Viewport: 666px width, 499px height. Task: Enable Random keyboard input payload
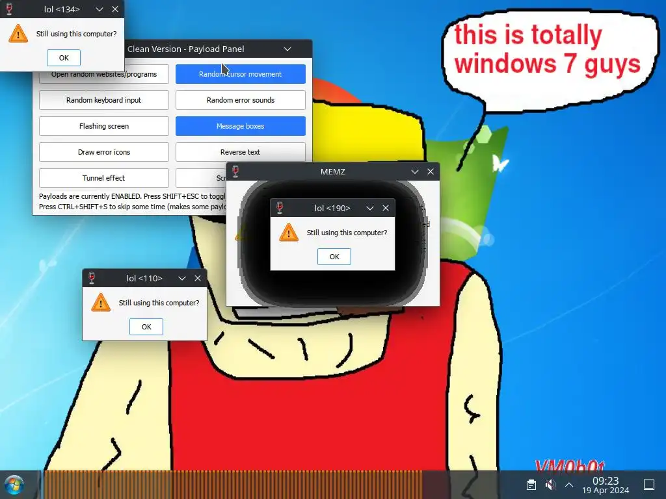(103, 100)
